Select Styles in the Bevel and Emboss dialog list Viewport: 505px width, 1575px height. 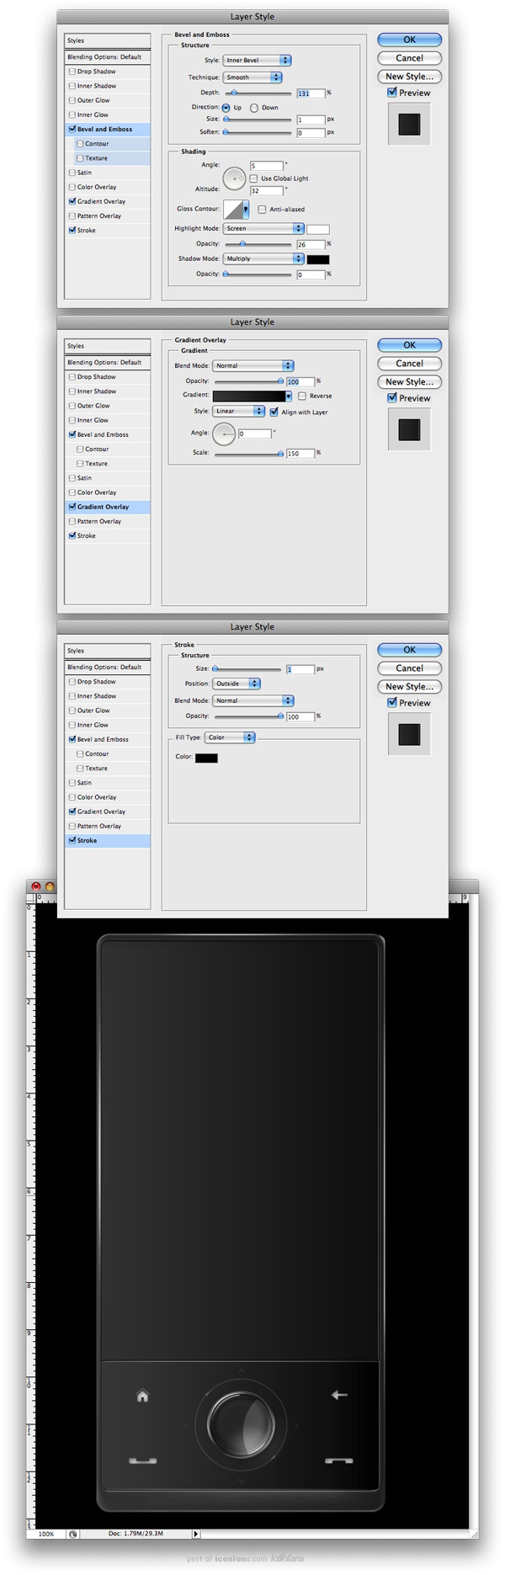(108, 40)
